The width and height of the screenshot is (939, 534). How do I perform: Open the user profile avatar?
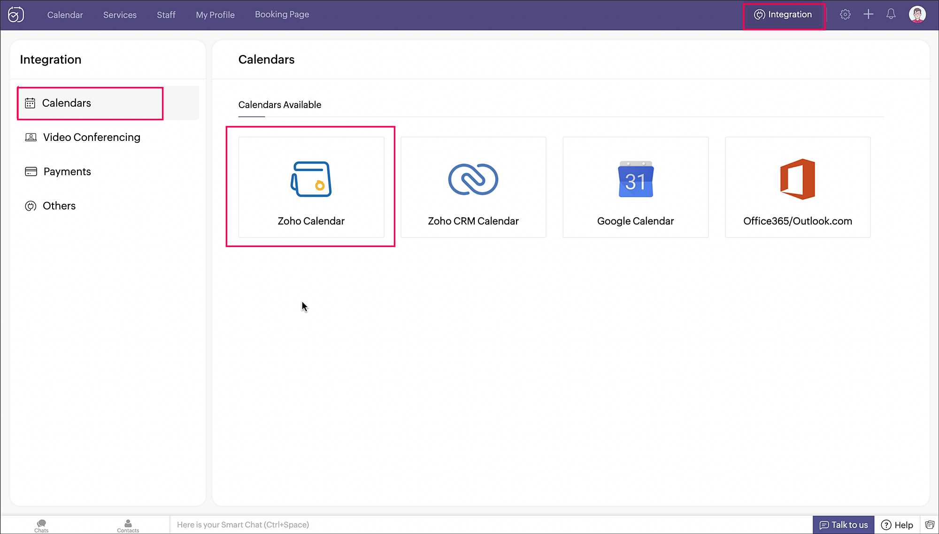917,15
